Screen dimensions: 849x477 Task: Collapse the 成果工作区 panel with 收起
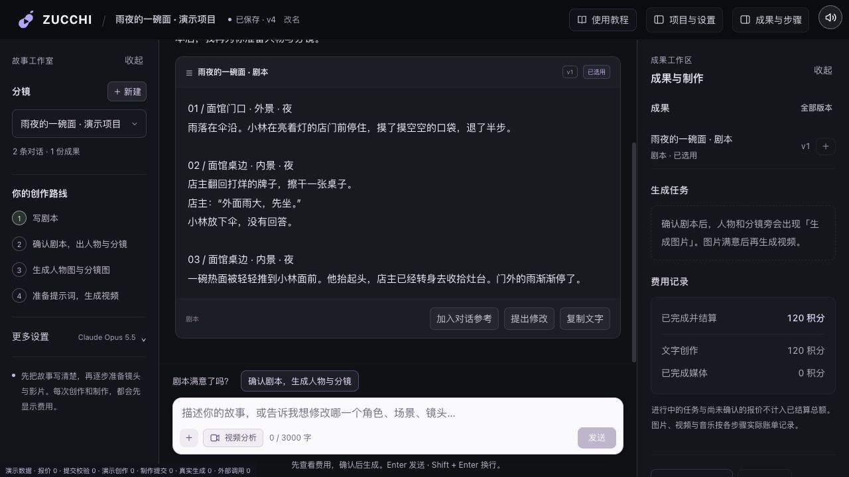823,70
